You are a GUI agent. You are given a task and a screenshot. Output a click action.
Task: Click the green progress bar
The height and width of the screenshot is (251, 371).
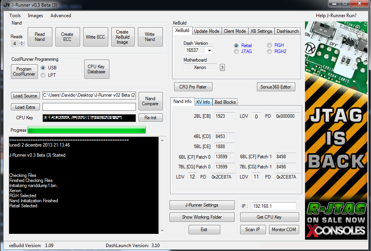coord(86,130)
